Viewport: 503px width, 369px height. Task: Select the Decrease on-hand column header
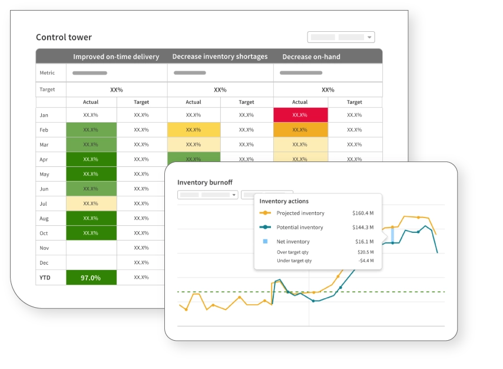(x=311, y=57)
